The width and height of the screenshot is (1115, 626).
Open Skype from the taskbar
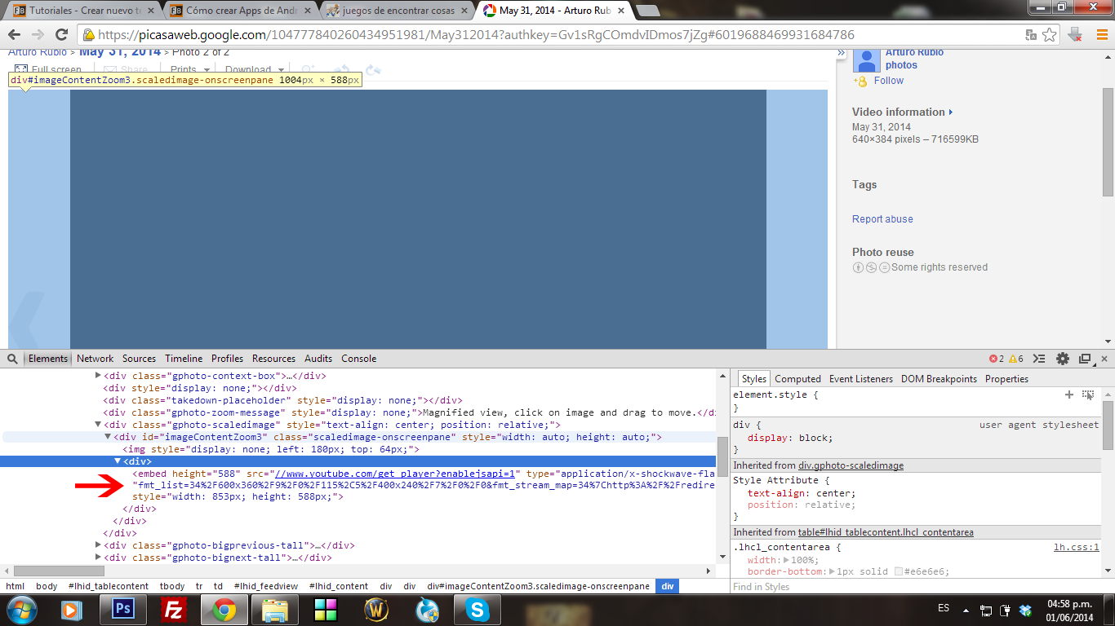[x=478, y=609]
